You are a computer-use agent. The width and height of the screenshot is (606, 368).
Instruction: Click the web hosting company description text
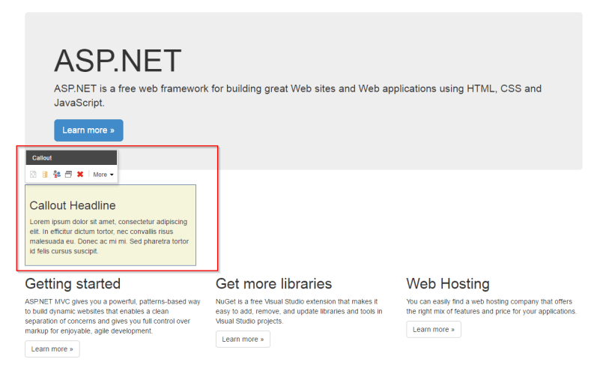click(491, 306)
